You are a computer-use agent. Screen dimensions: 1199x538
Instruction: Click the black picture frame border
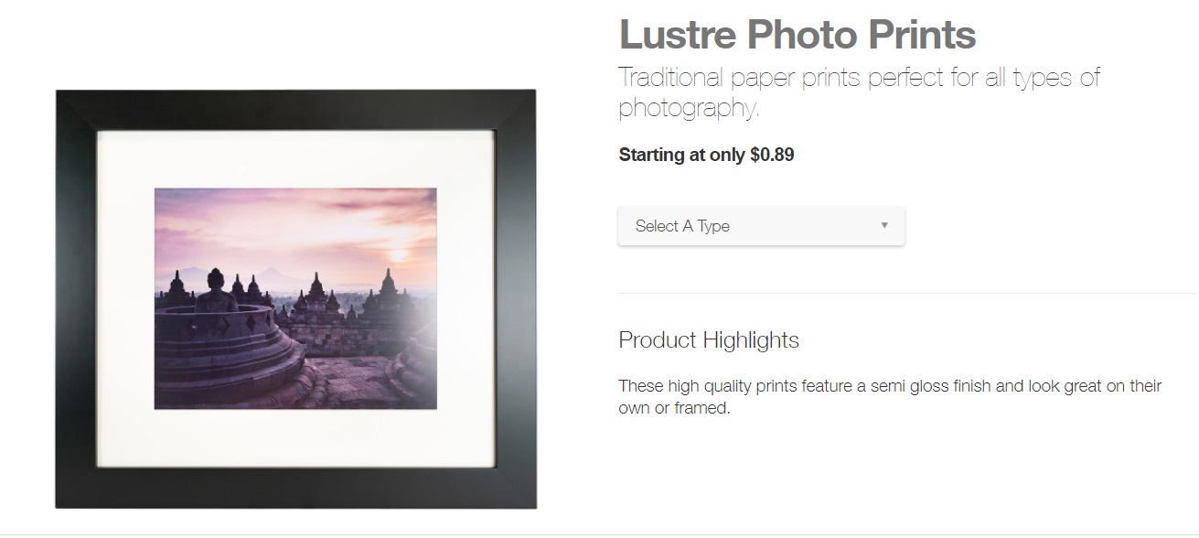(x=295, y=110)
